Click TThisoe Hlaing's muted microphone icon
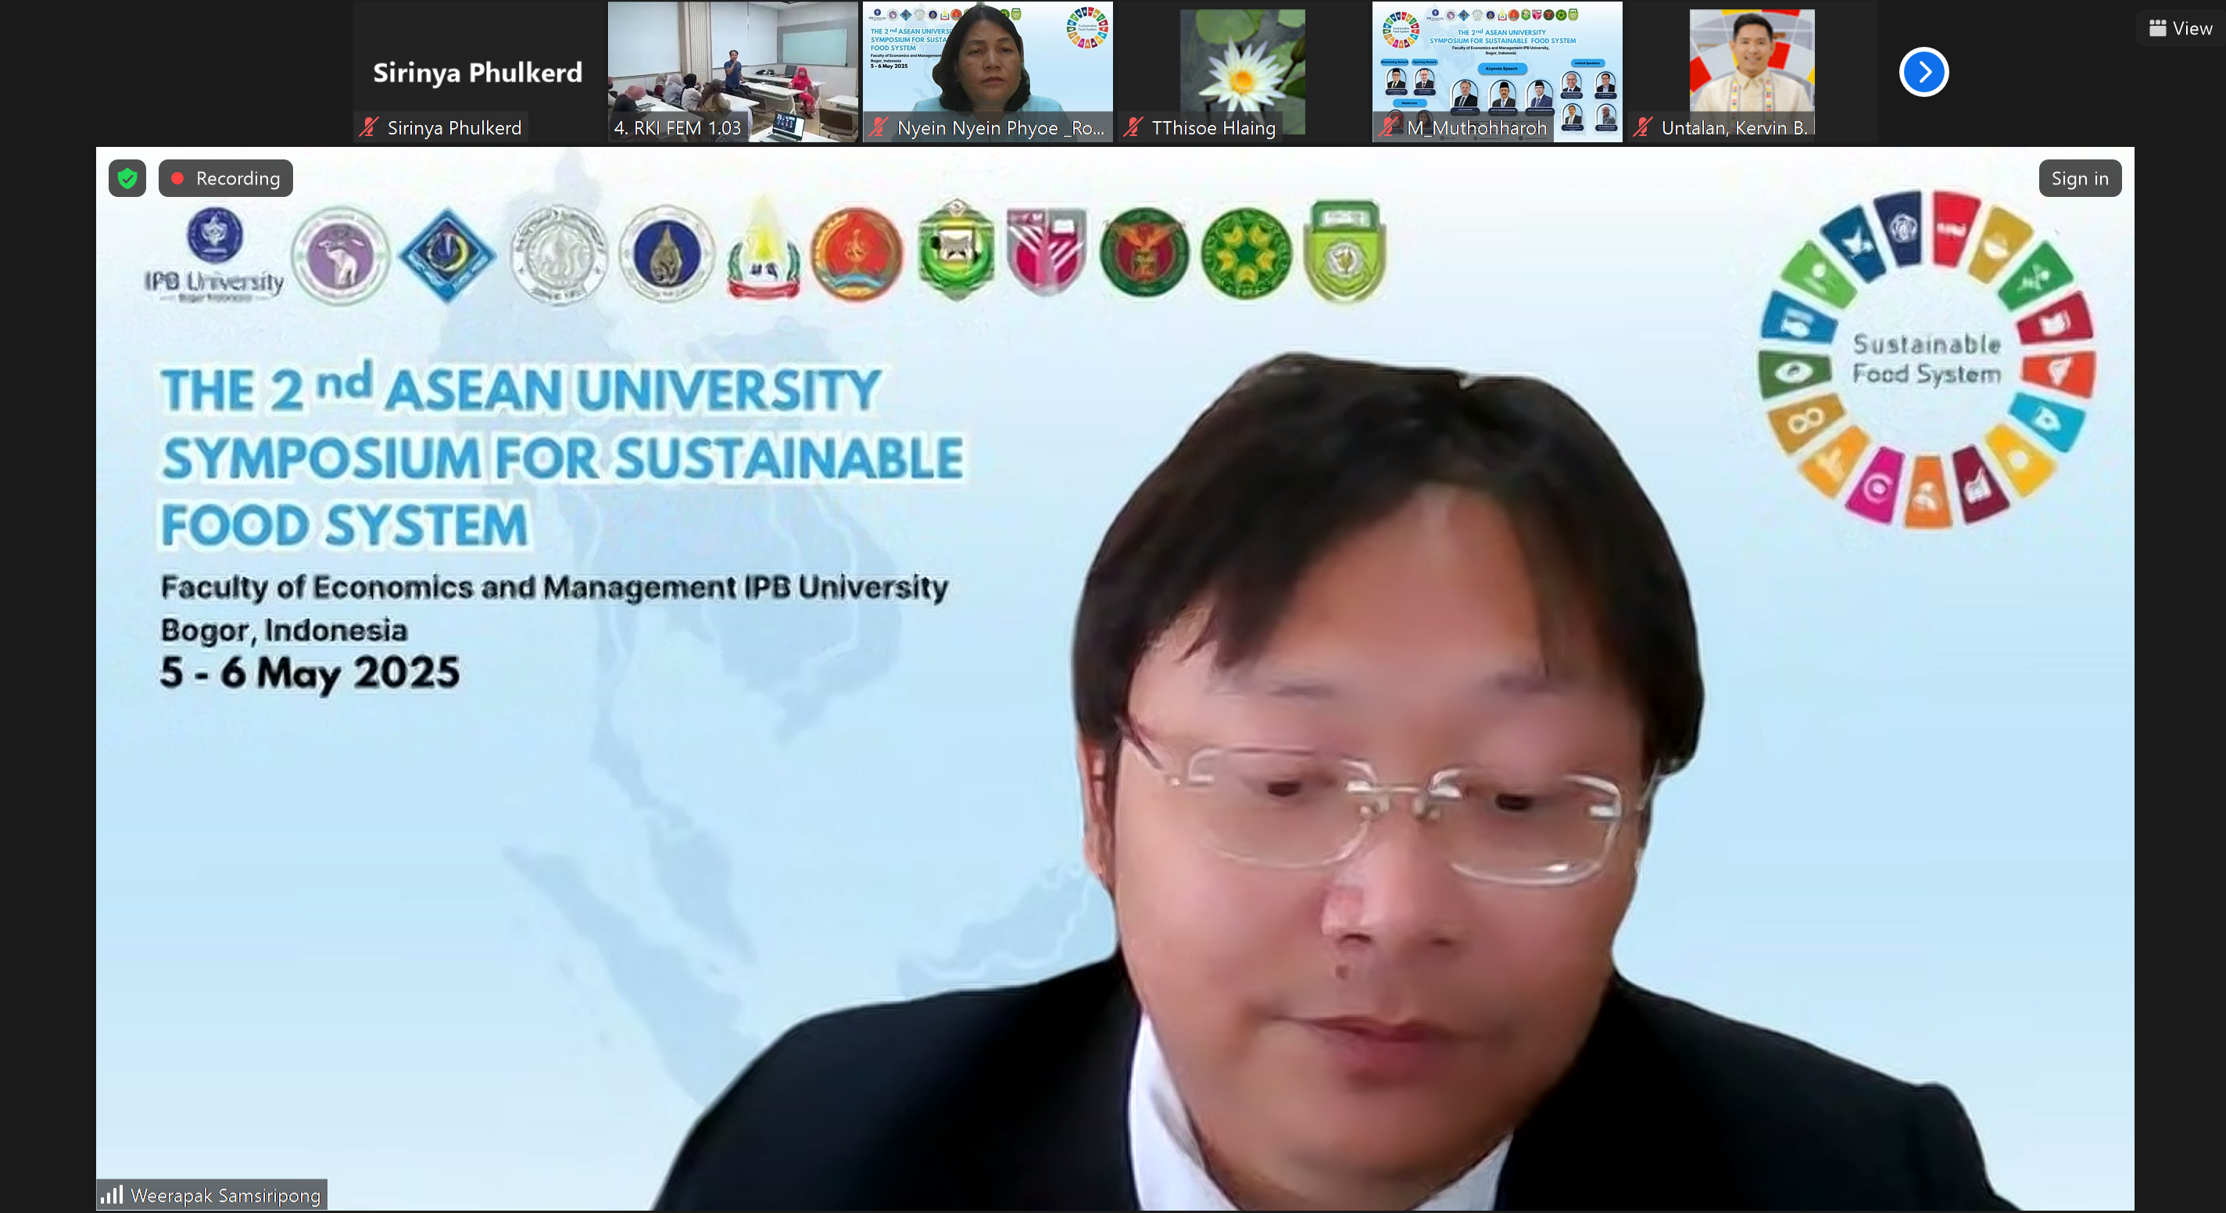The image size is (2226, 1213). click(1133, 127)
